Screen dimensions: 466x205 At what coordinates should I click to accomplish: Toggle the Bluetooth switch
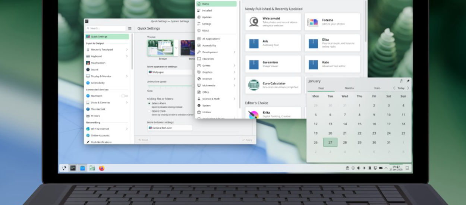[x=125, y=96]
